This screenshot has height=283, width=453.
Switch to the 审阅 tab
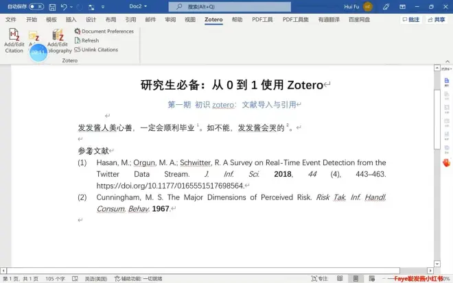tap(170, 19)
